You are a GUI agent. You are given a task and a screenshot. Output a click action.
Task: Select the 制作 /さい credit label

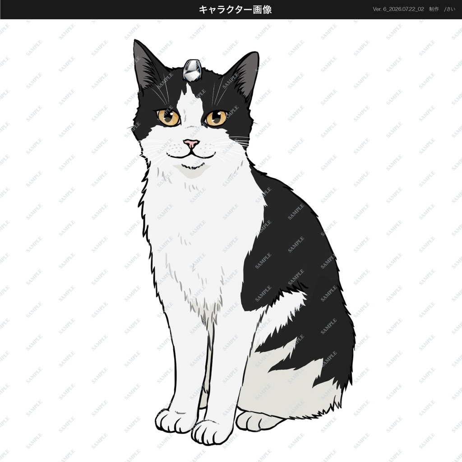pyautogui.click(x=442, y=9)
